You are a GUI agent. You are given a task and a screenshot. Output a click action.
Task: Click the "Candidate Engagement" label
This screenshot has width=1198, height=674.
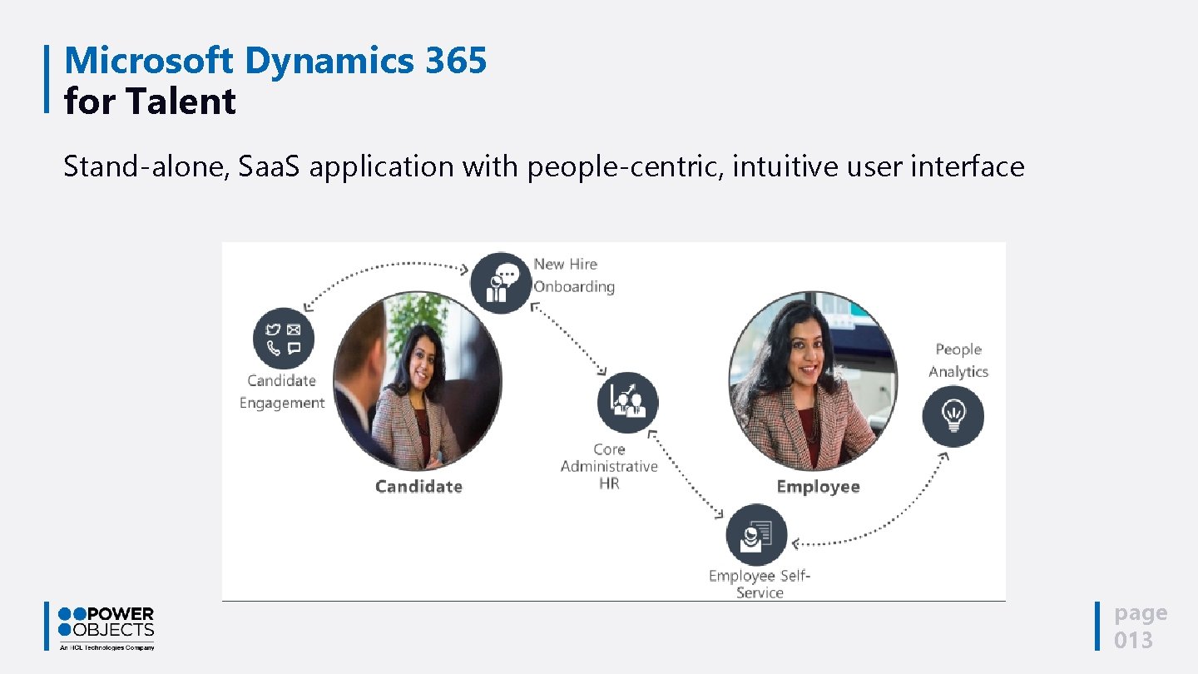tap(282, 392)
